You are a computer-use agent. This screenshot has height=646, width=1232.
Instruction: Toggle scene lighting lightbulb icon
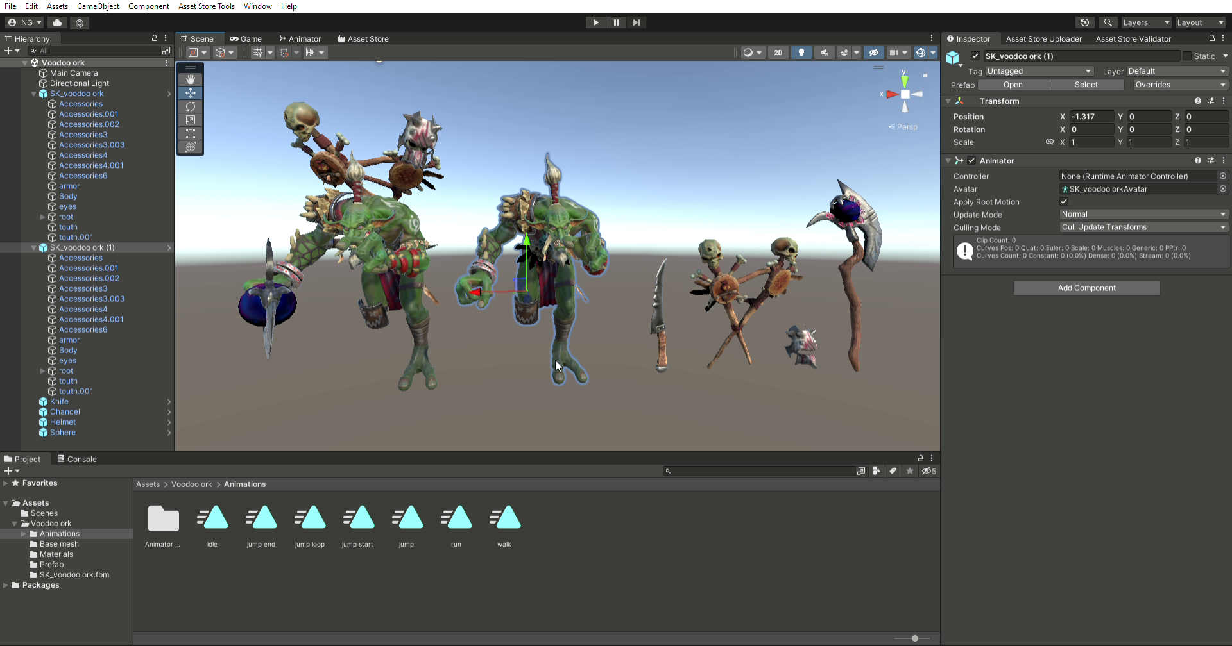pos(801,53)
